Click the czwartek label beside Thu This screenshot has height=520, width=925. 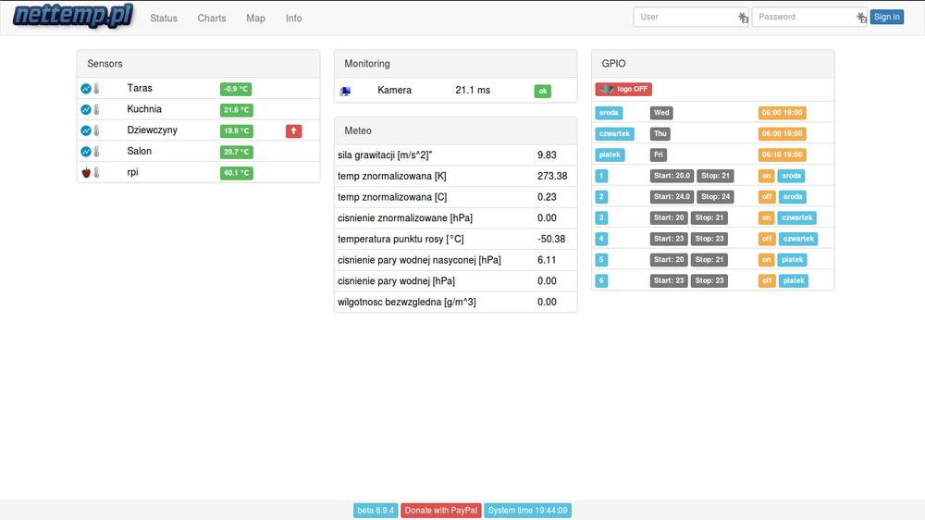tap(615, 134)
